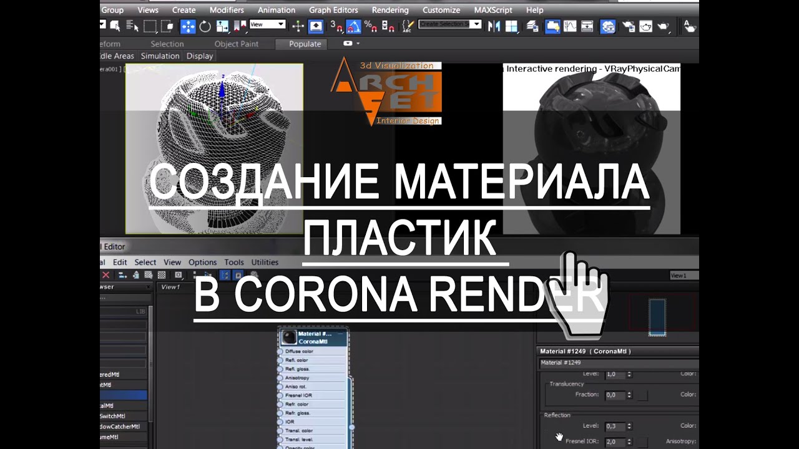Viewport: 799px width, 449px height.
Task: Open Schematic View icon
Action: pos(587,26)
